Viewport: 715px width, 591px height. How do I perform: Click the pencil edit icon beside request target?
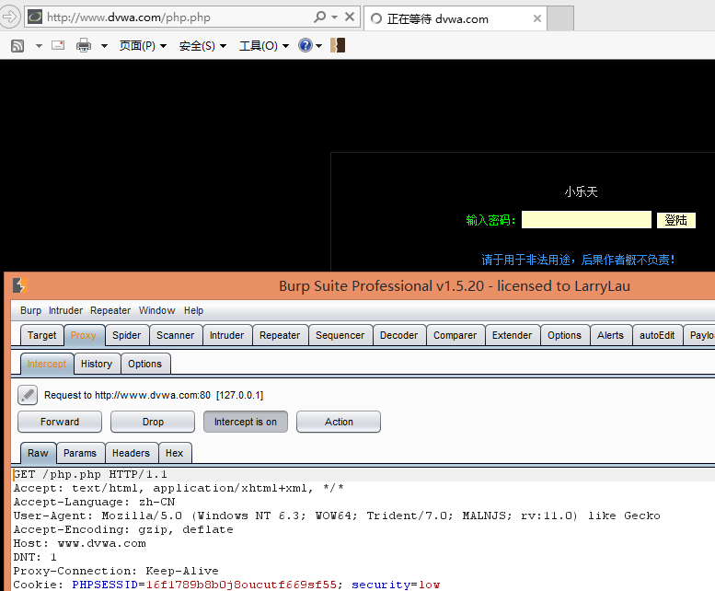pos(28,395)
